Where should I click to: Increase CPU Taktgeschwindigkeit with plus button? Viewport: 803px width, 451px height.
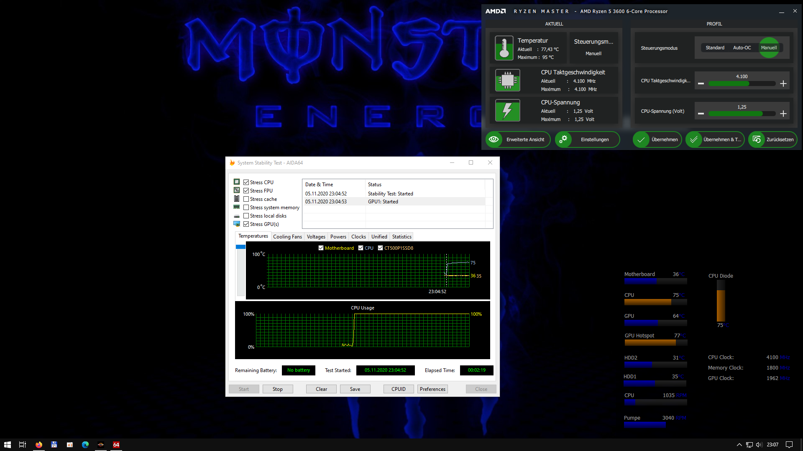click(783, 84)
